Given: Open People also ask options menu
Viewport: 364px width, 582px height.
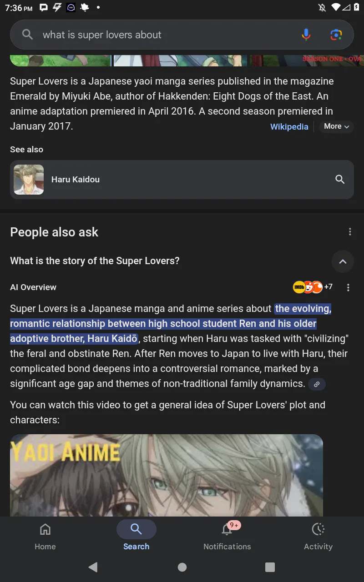Looking at the screenshot, I should 350,232.
